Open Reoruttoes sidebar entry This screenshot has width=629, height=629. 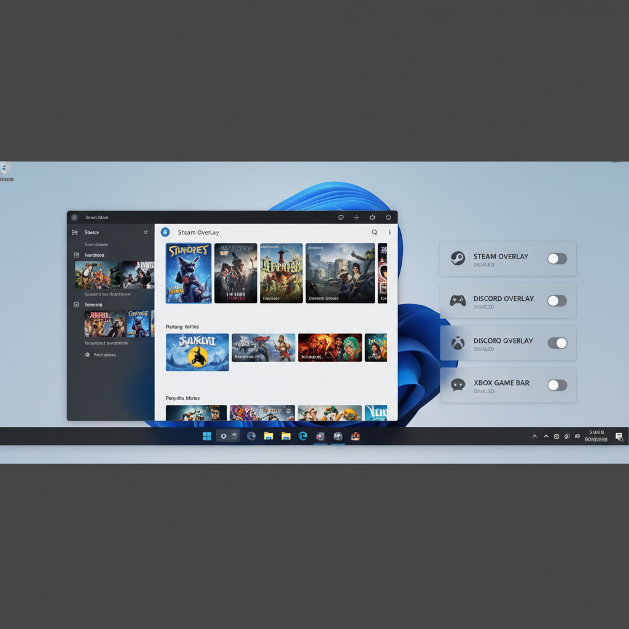(104, 354)
